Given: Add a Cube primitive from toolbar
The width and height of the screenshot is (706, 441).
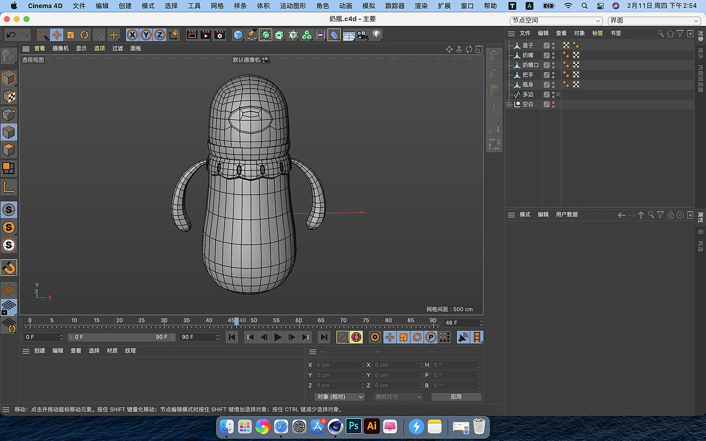Looking at the screenshot, I should point(238,35).
